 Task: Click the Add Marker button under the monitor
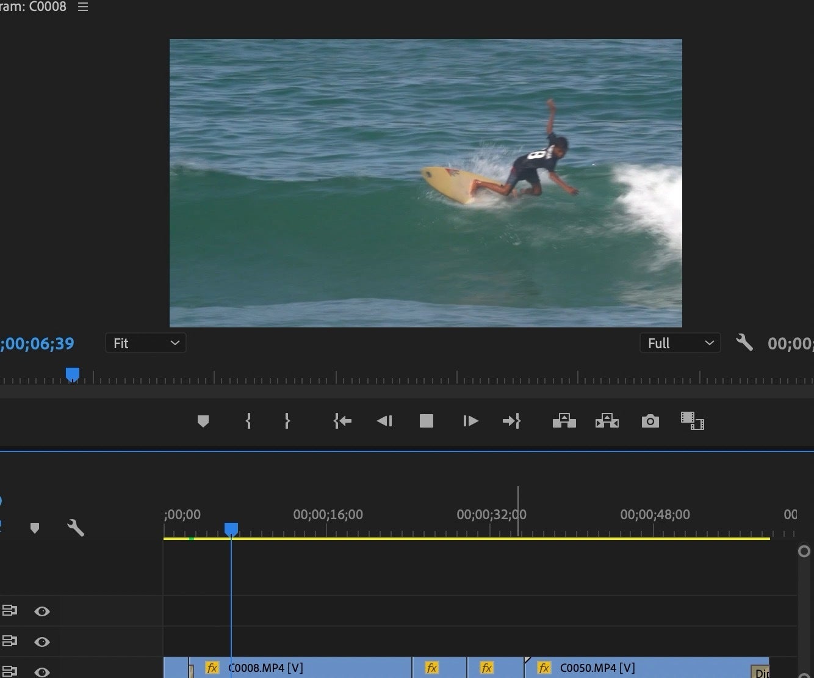203,421
